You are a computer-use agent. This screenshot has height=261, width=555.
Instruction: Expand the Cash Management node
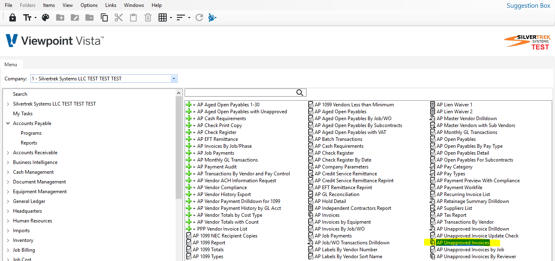click(x=8, y=172)
